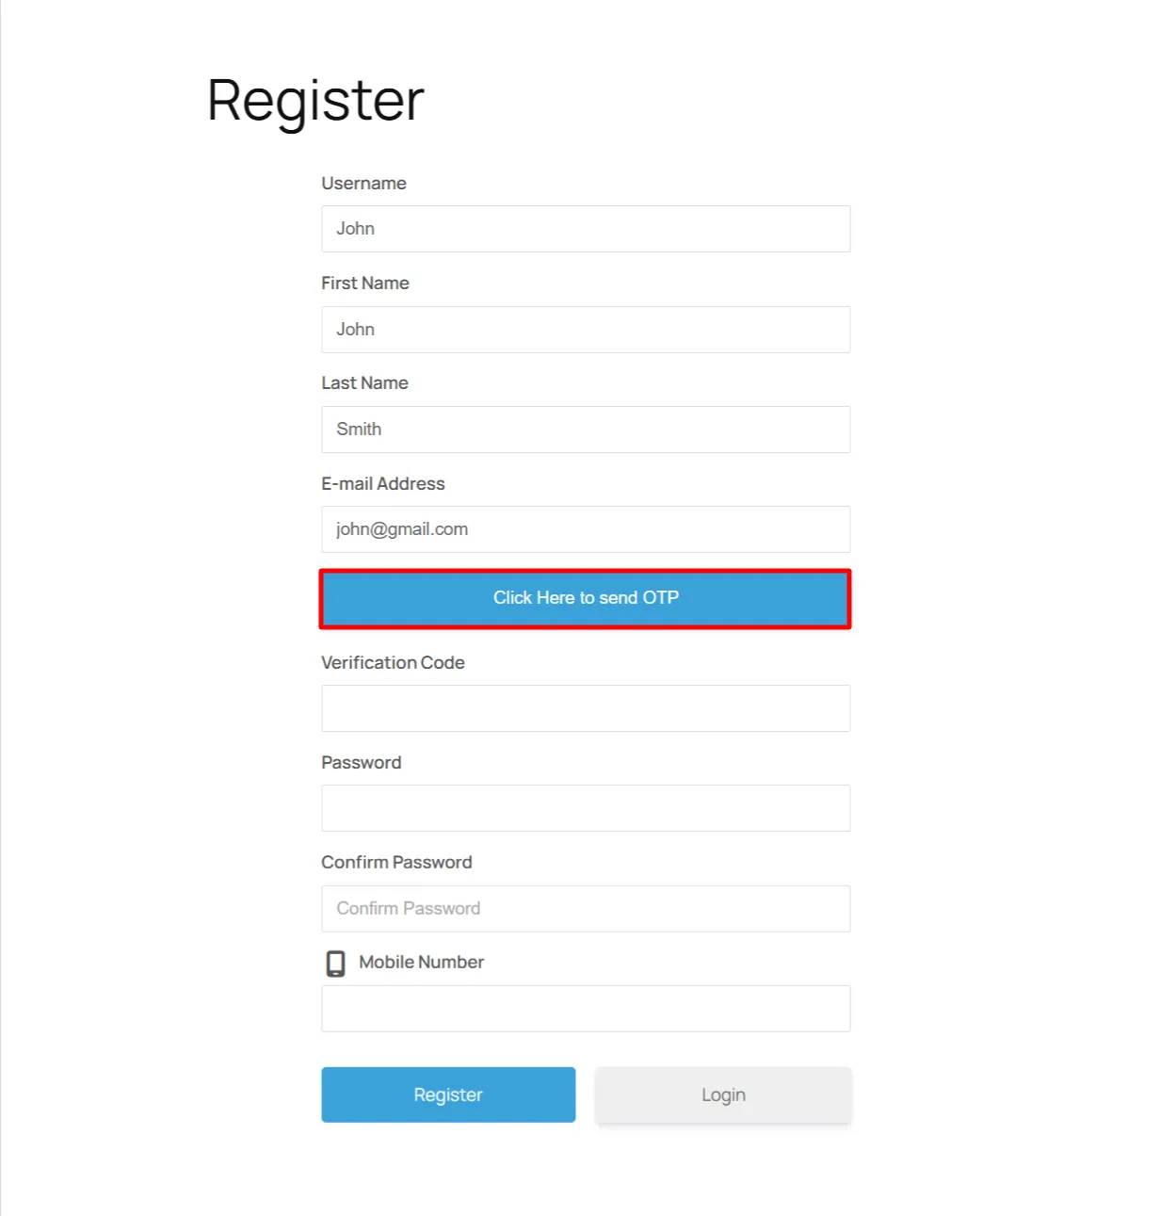Click the Mobile Number label
Viewport: 1160px width, 1216px height.
tap(420, 962)
